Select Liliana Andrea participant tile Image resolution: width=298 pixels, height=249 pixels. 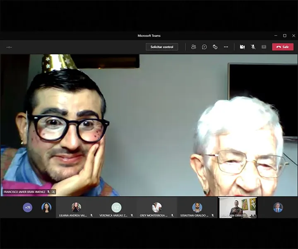(x=76, y=207)
